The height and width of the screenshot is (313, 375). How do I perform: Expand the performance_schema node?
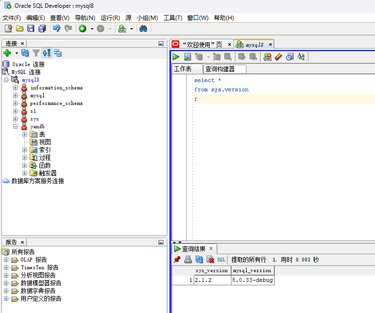click(x=15, y=103)
